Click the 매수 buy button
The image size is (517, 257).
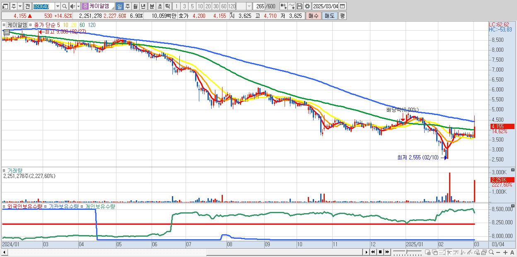tap(313, 16)
